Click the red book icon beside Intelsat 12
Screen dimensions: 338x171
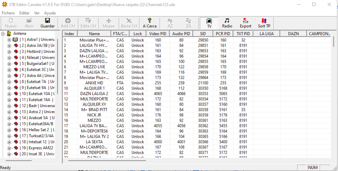[x=16, y=142]
